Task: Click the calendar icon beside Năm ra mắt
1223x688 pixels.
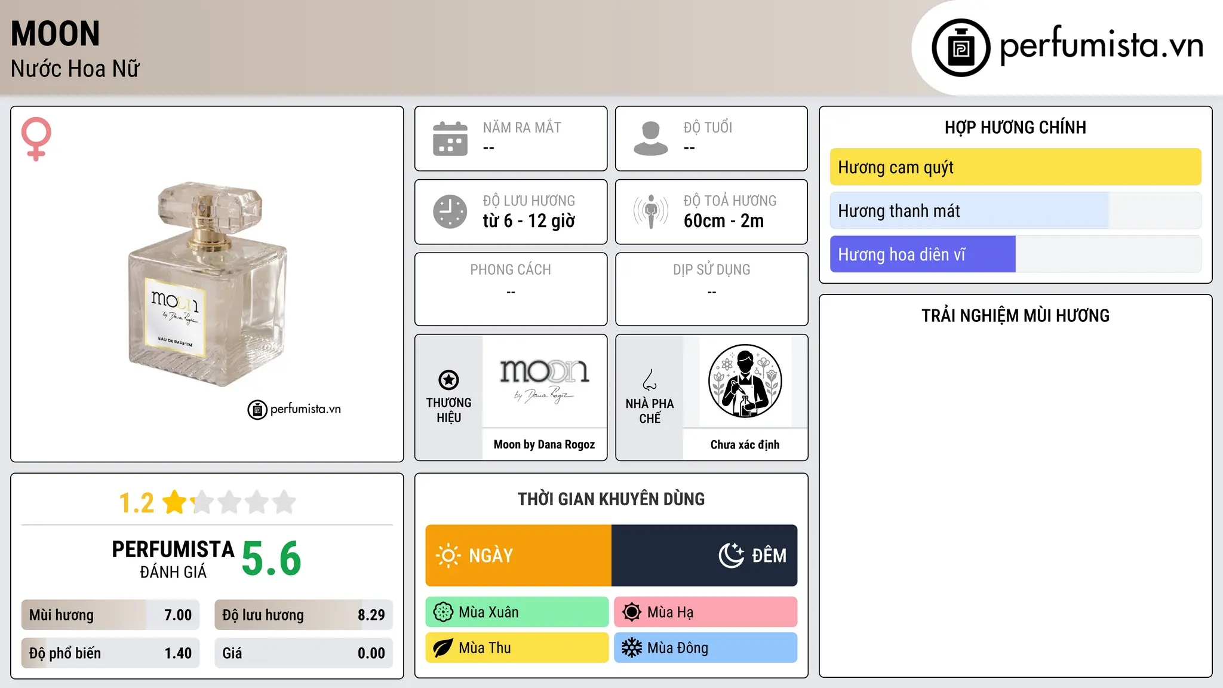Action: pyautogui.click(x=450, y=139)
